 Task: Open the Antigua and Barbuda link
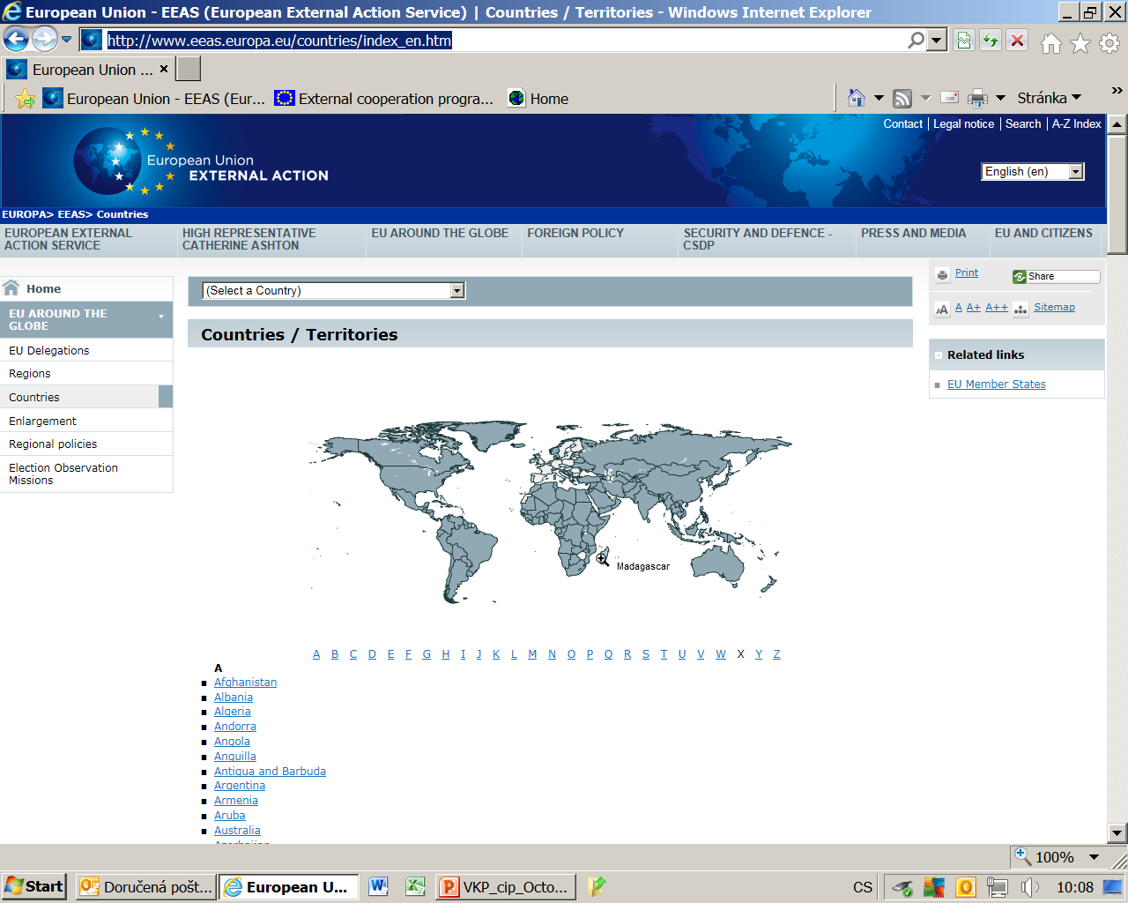coord(270,772)
